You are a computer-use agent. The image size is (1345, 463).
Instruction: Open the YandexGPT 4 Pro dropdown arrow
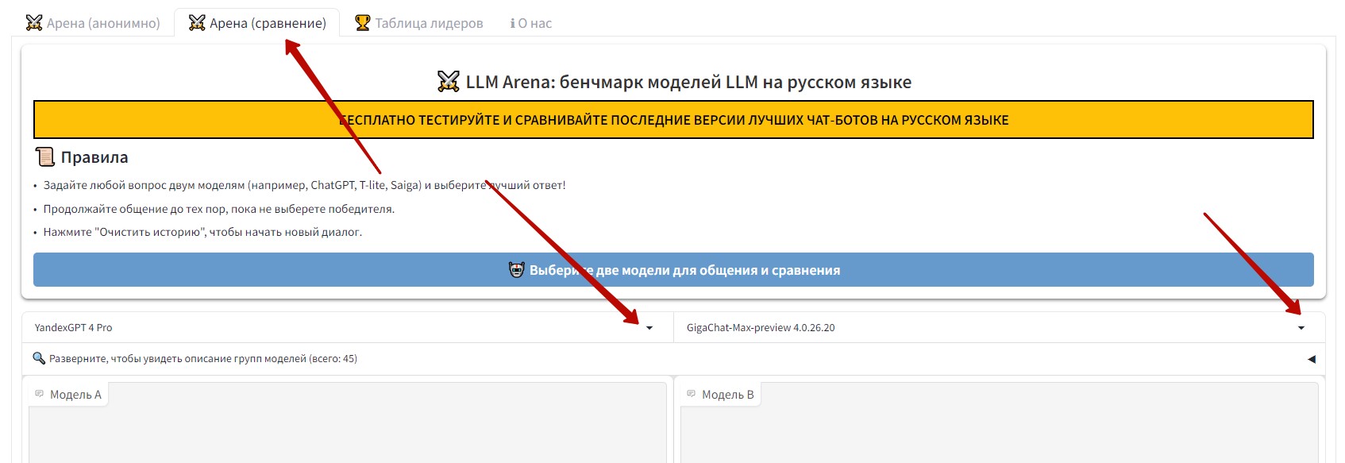(x=649, y=328)
